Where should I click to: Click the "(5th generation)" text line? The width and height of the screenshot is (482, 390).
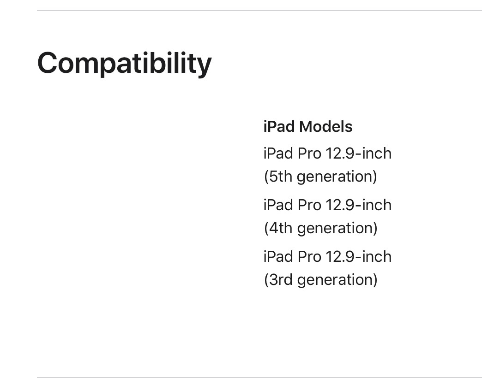click(x=320, y=177)
